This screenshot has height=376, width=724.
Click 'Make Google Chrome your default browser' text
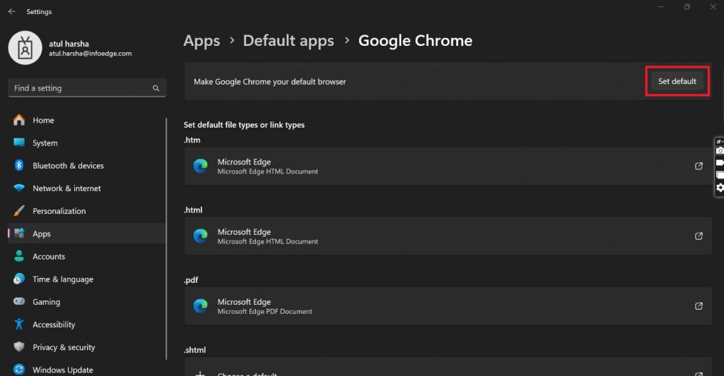tap(269, 82)
